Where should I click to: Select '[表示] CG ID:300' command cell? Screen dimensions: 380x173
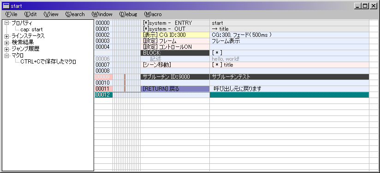click(175, 35)
